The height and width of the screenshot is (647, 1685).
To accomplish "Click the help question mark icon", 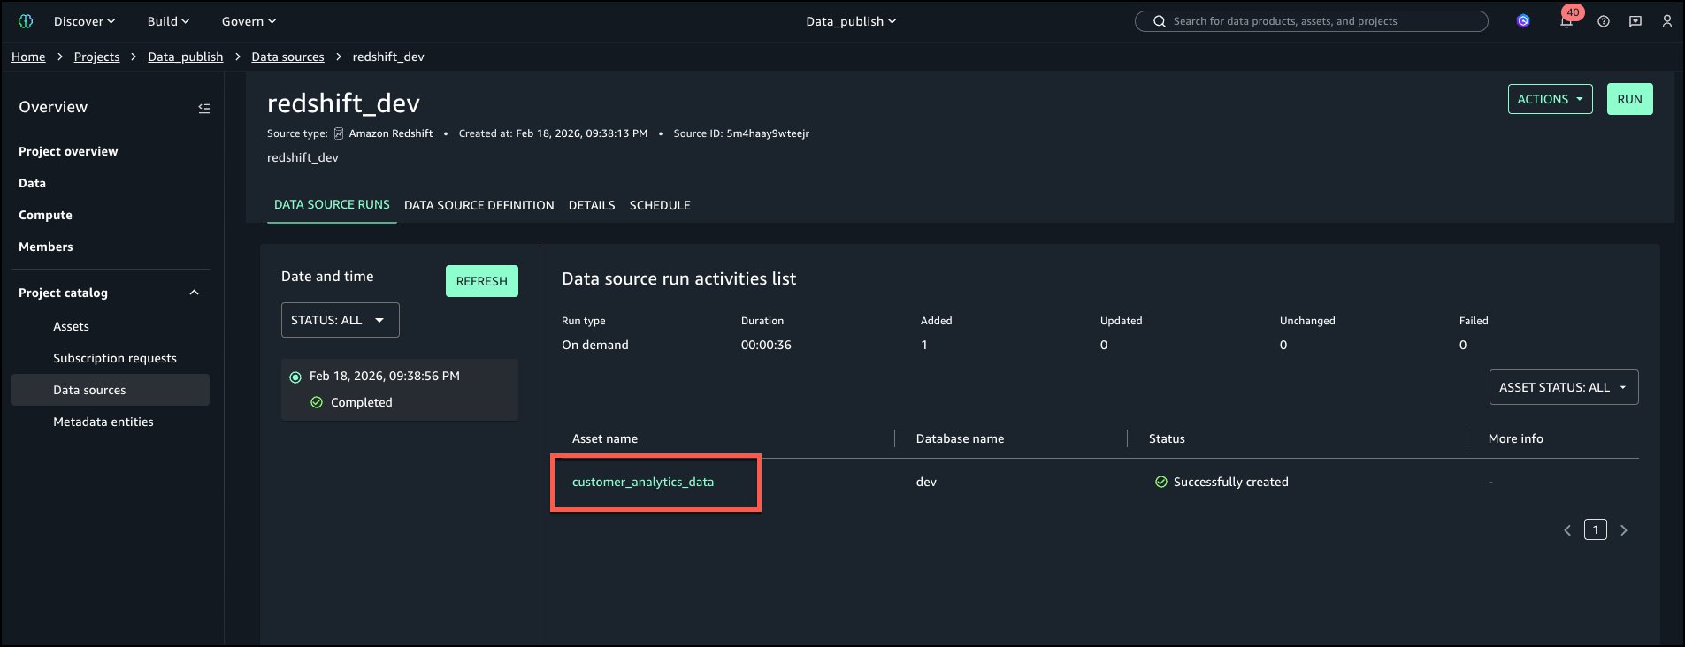I will pyautogui.click(x=1603, y=21).
